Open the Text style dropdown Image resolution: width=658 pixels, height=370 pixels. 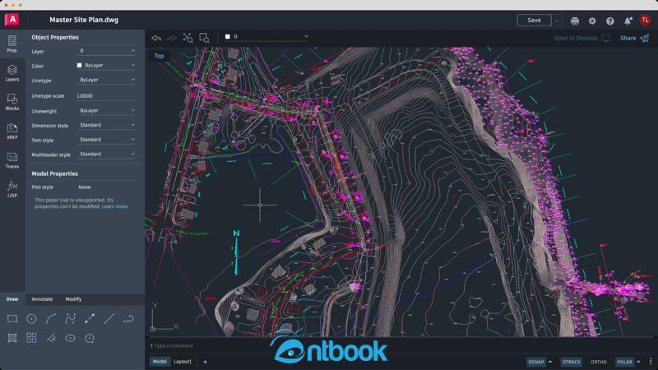tap(107, 139)
